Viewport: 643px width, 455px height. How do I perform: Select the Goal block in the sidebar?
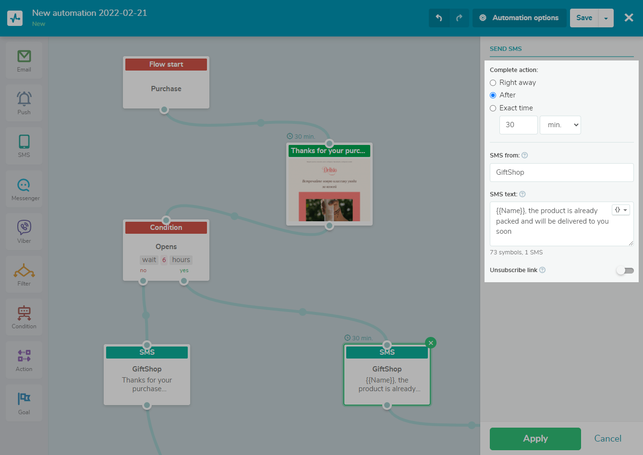(24, 402)
